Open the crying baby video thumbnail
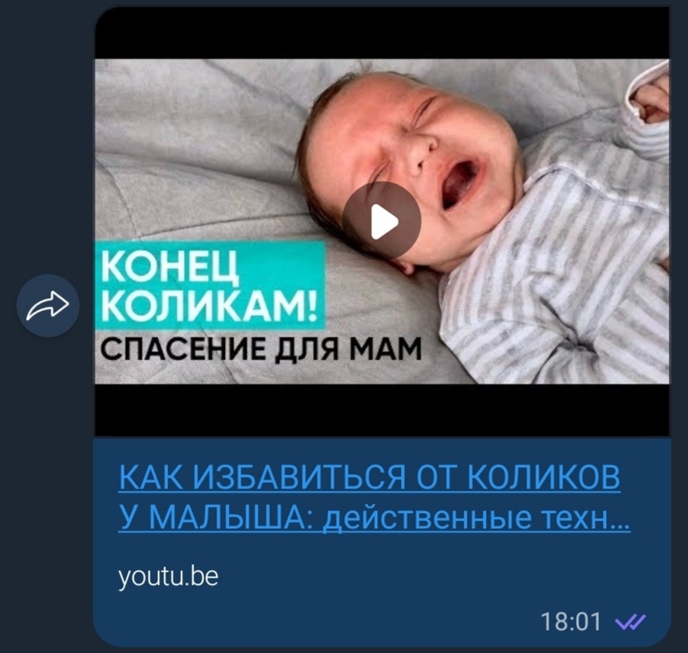Screen dimensions: 688x653 (382, 221)
